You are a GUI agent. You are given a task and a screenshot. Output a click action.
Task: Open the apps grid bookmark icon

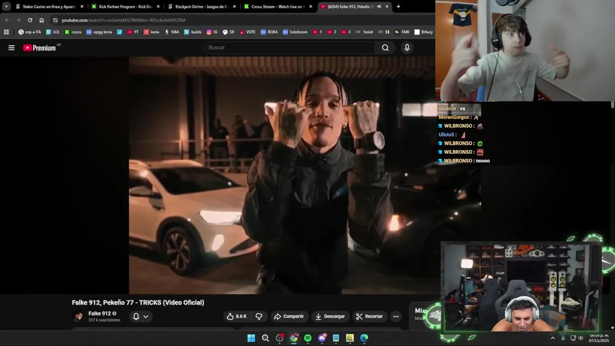6,32
